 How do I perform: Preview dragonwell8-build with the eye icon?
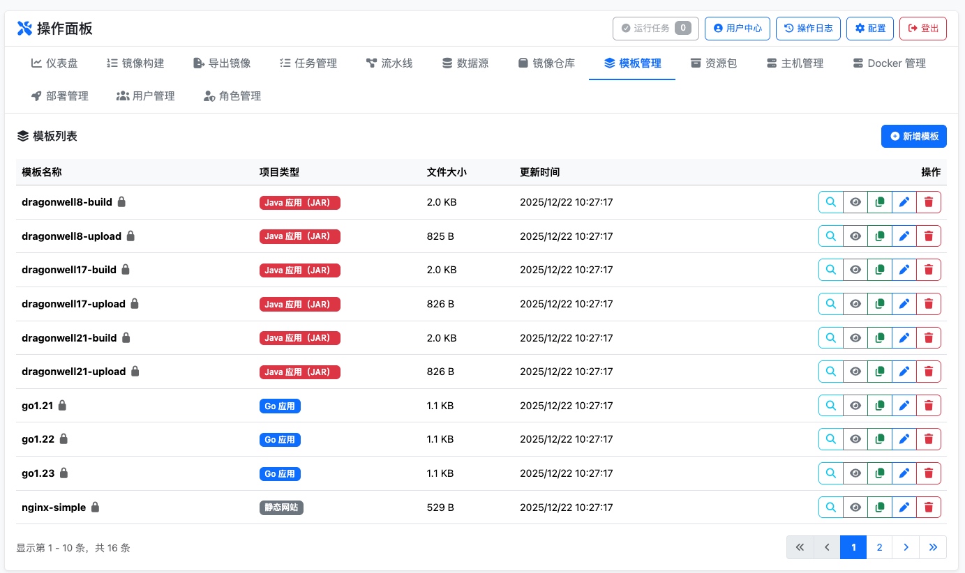(x=855, y=202)
